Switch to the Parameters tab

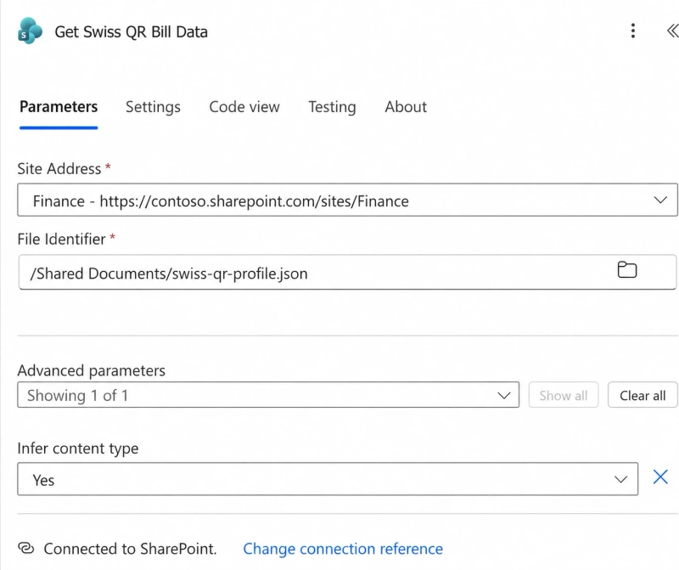click(x=59, y=107)
